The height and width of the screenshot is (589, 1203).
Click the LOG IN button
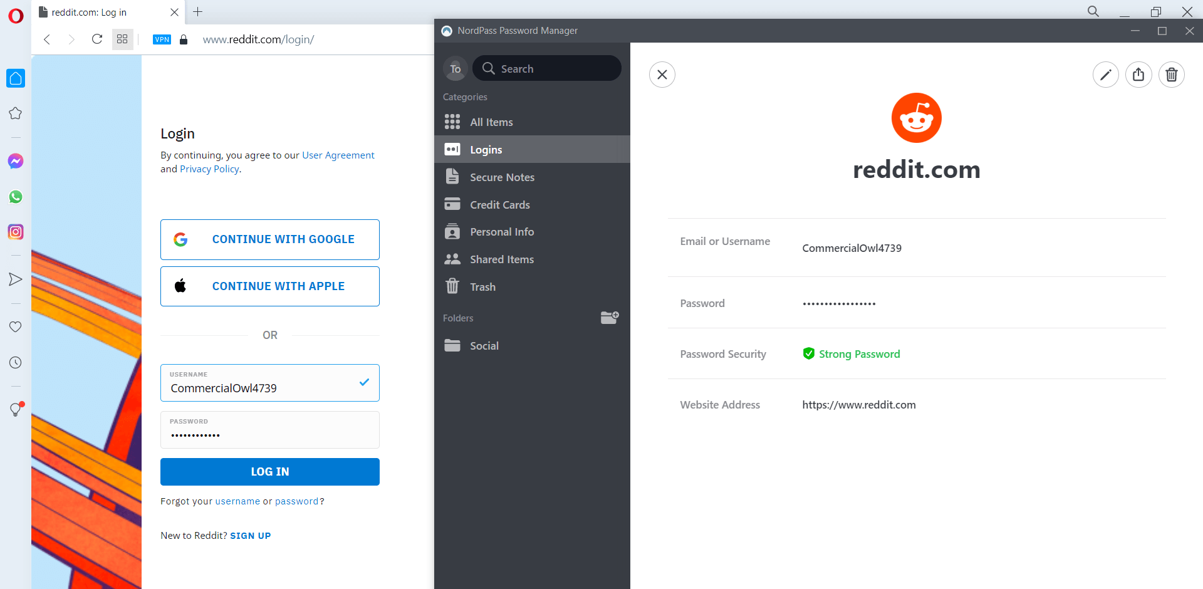click(x=269, y=472)
